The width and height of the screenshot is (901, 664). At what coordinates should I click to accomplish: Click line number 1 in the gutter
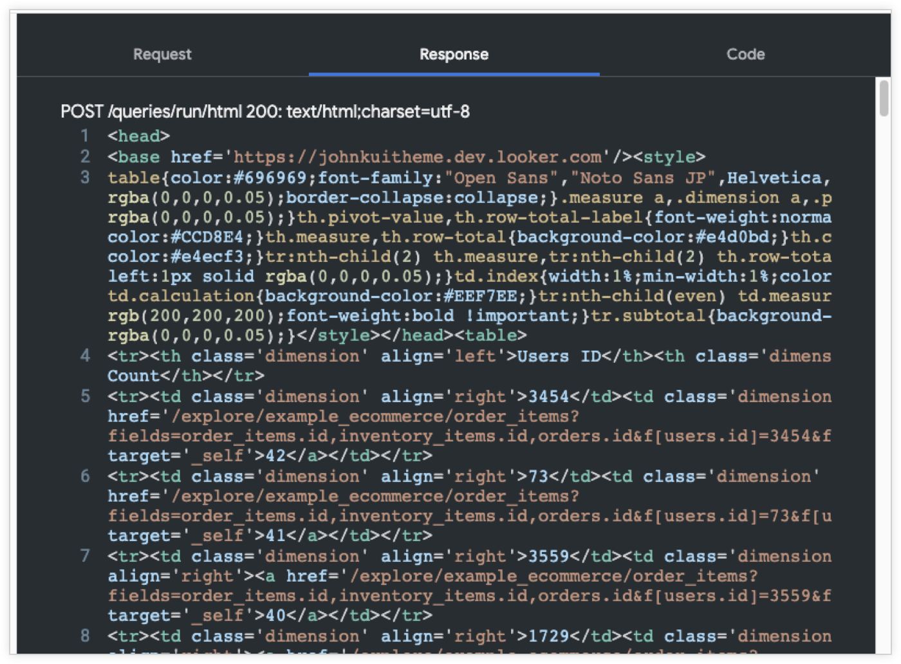[x=85, y=136]
